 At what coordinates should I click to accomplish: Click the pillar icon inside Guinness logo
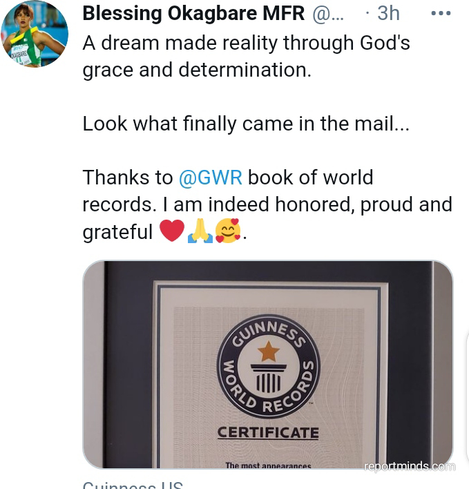point(269,378)
